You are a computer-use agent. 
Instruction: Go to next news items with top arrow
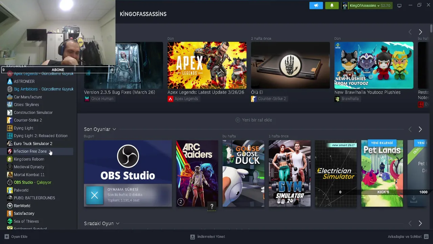420,32
